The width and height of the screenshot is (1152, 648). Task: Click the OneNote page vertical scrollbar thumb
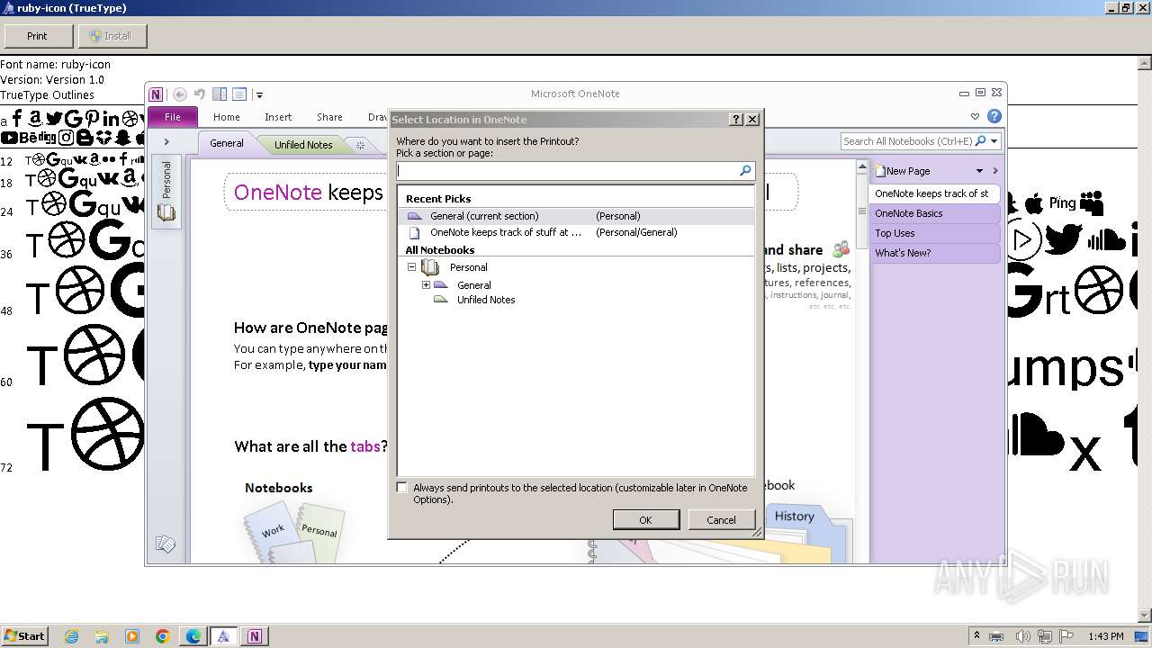pos(861,211)
